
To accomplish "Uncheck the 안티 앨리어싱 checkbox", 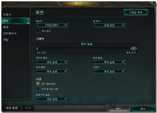I will pyautogui.click(x=38, y=84).
